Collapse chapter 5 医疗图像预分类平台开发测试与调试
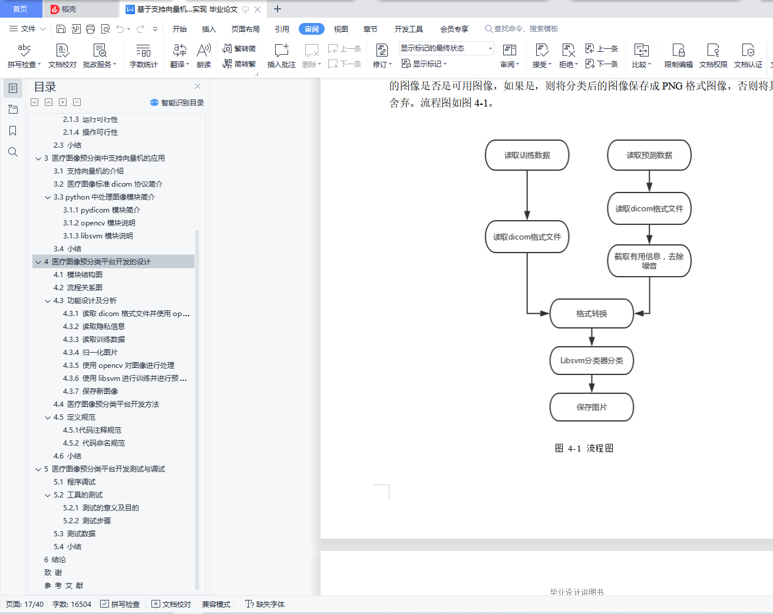This screenshot has width=773, height=614. [38, 469]
